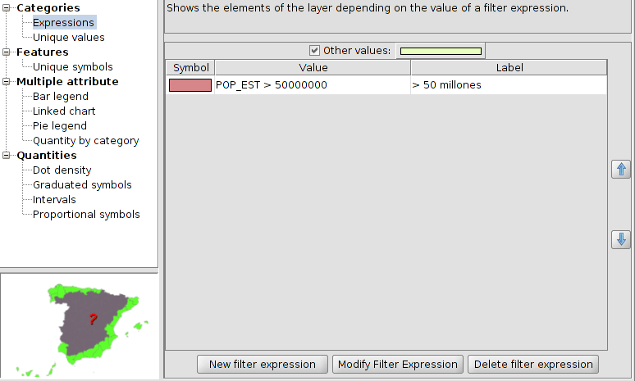Click the move up arrow icon
Image resolution: width=635 pixels, height=381 pixels.
tap(621, 170)
